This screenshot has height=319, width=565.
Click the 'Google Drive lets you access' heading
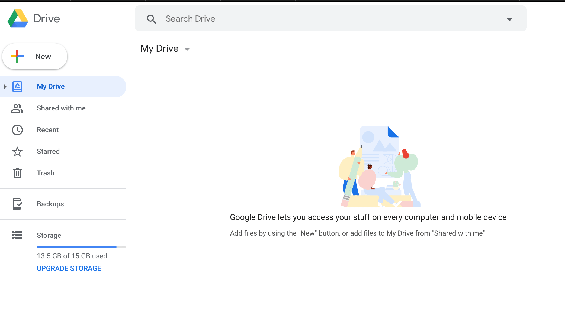pos(368,217)
